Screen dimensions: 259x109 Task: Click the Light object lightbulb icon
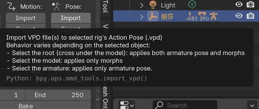pos(153,5)
